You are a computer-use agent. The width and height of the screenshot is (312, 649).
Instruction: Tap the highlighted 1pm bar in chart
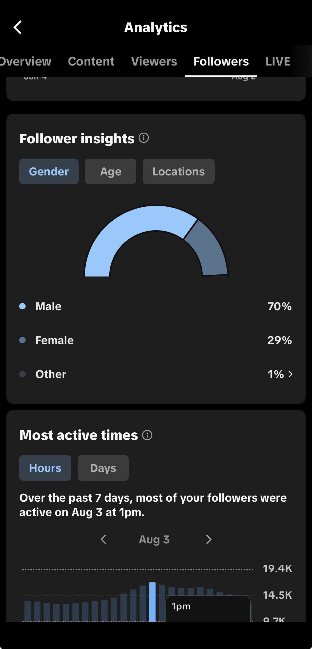pyautogui.click(x=152, y=602)
